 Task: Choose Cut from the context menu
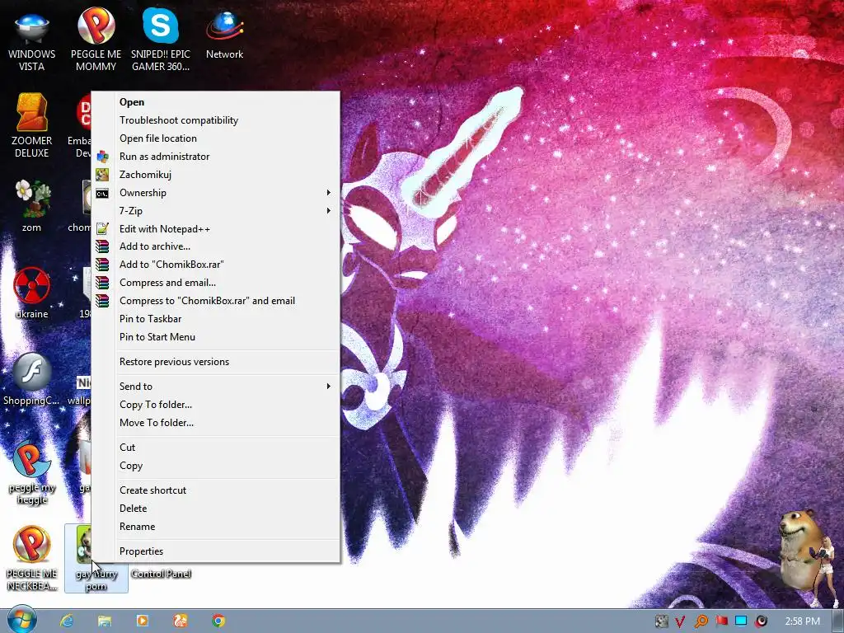point(216,448)
